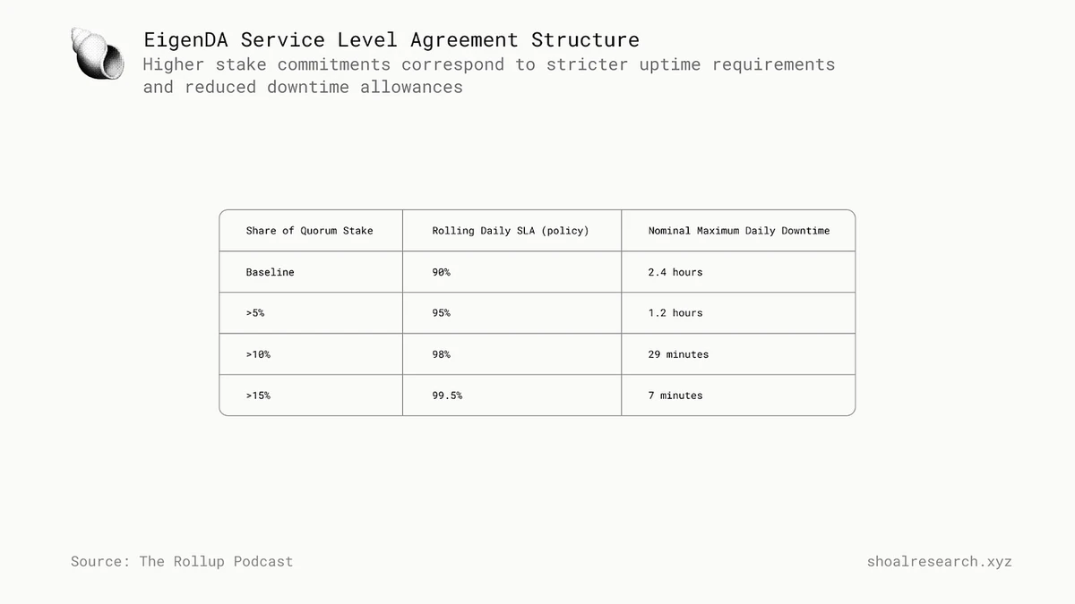This screenshot has height=604, width=1075.
Task: Select the 7 minutes downtime cell
Action: click(x=675, y=396)
